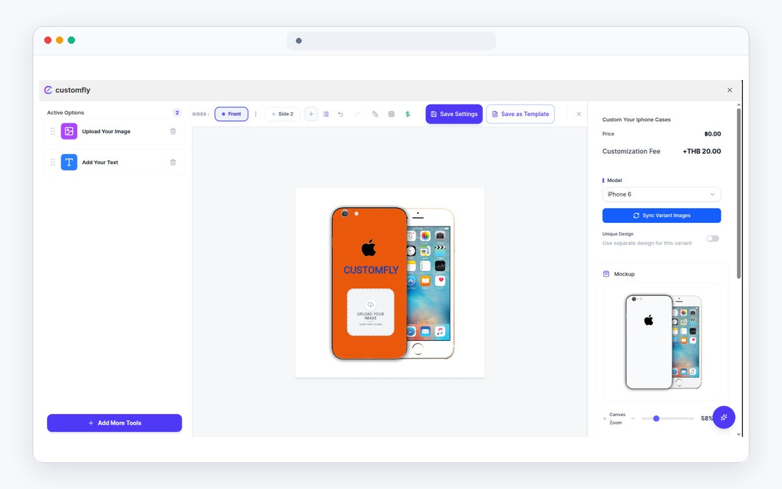
Task: Enable the Unique Design toggle
Action: point(713,239)
